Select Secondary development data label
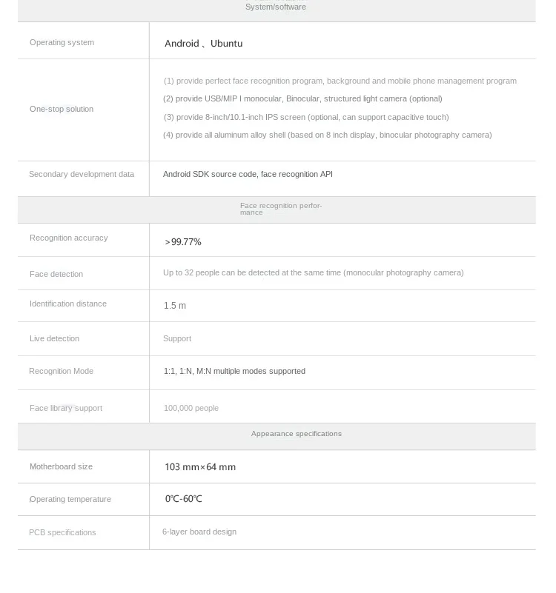The width and height of the screenshot is (556, 593). [82, 175]
